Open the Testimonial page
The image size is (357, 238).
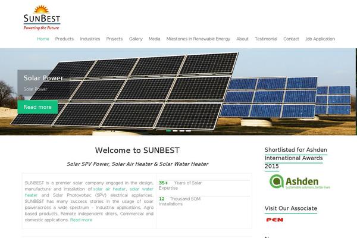point(266,39)
